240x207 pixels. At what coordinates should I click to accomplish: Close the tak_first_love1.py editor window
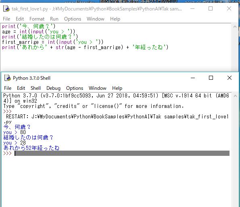229,9
